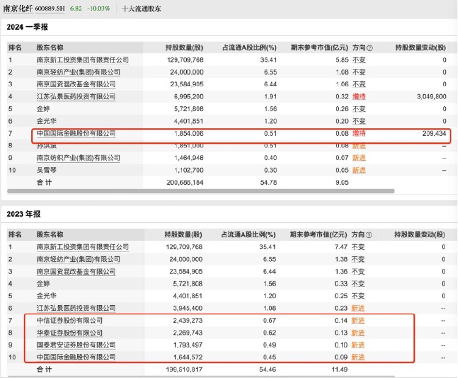Click the help icon beside 方向 in 2023 table
Screen dimensions: 458x378
(x=369, y=235)
